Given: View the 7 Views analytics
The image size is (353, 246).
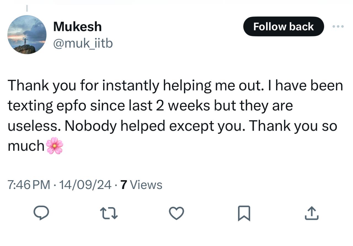Looking at the screenshot, I should [141, 185].
